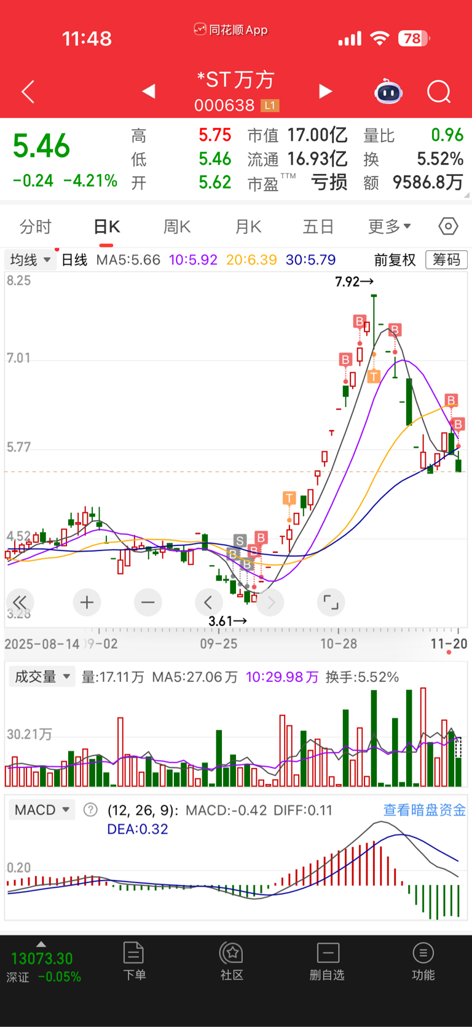The width and height of the screenshot is (472, 1027).
Task: Enter fullscreen chart mode
Action: point(331,602)
